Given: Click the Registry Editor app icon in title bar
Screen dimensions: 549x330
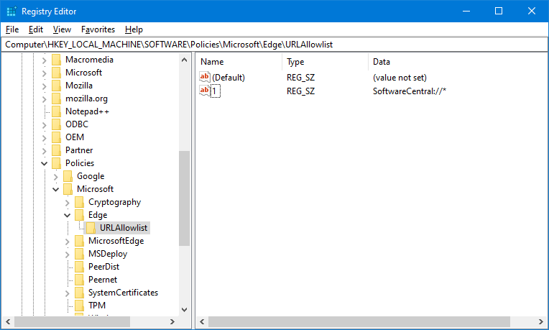Looking at the screenshot, I should pos(10,11).
